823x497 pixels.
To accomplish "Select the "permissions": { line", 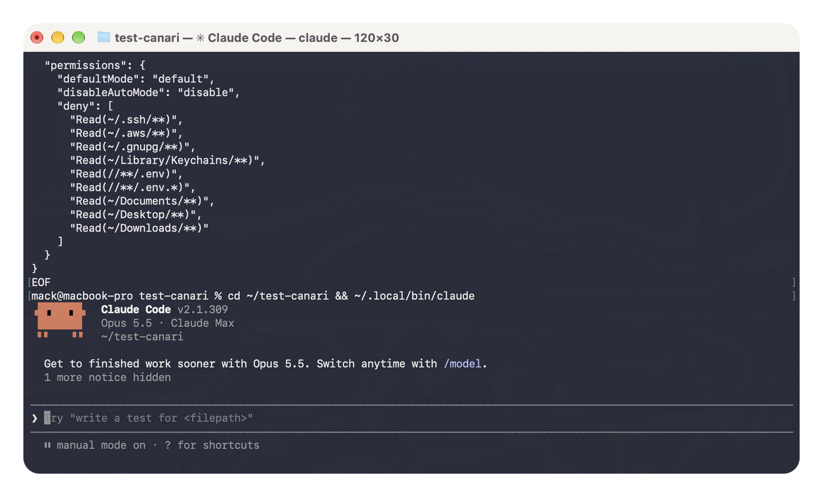I will 95,65.
